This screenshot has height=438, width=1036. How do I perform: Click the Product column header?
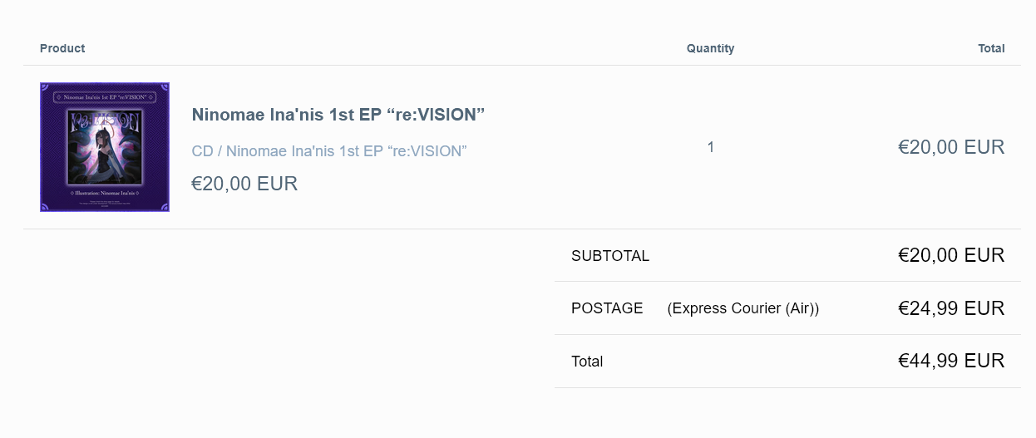62,48
